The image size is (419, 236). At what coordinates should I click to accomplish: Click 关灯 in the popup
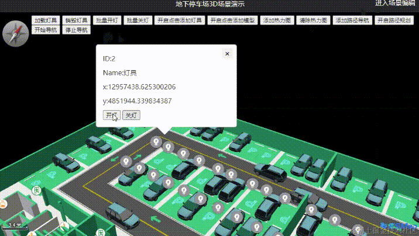[131, 115]
